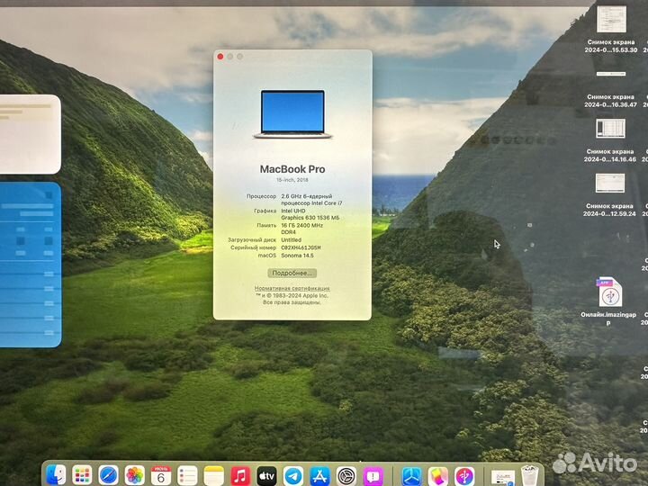The width and height of the screenshot is (648, 486).
Task: Open the Downloads stack in Dock
Action: (503, 477)
